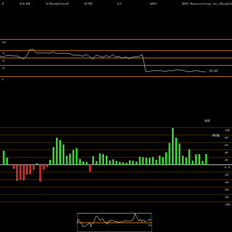This screenshot has width=232, height=232.
Task: Click the MDU ticker text in the header
Action: click(x=154, y=4)
